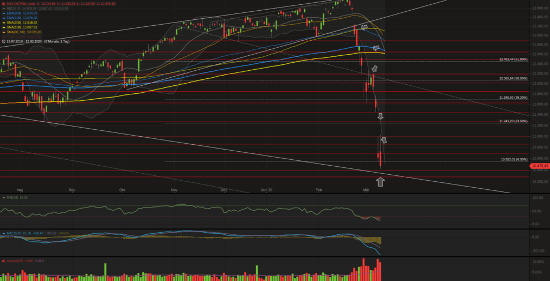Click the candlestick icon beside DAX title
Image resolution: width=550 pixels, height=281 pixels.
pyautogui.click(x=3, y=4)
